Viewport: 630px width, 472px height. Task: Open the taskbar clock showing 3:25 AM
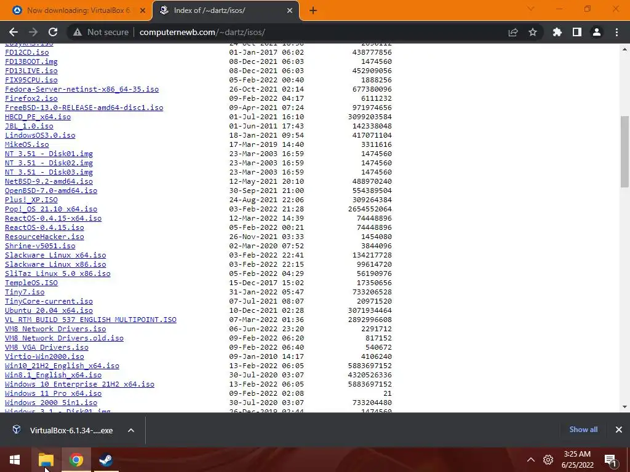577,460
